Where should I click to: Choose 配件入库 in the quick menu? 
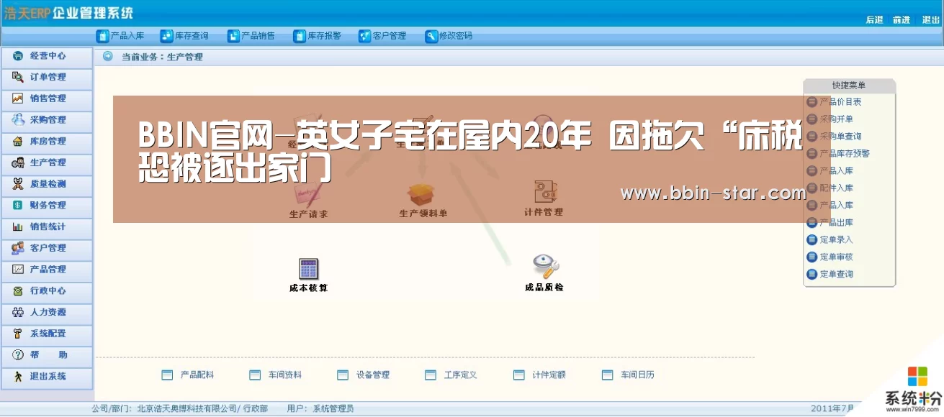click(830, 188)
